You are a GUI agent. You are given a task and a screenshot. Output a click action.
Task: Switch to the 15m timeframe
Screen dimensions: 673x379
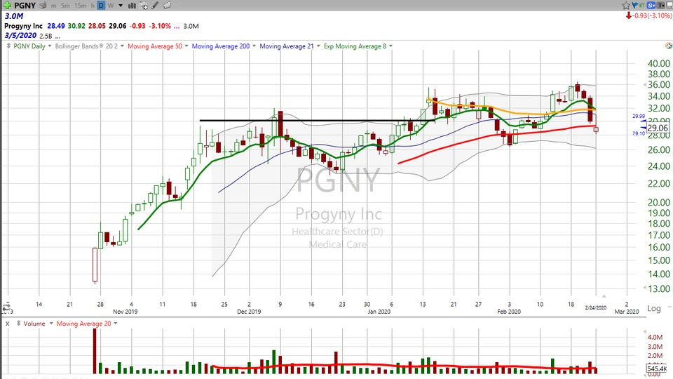pos(80,6)
